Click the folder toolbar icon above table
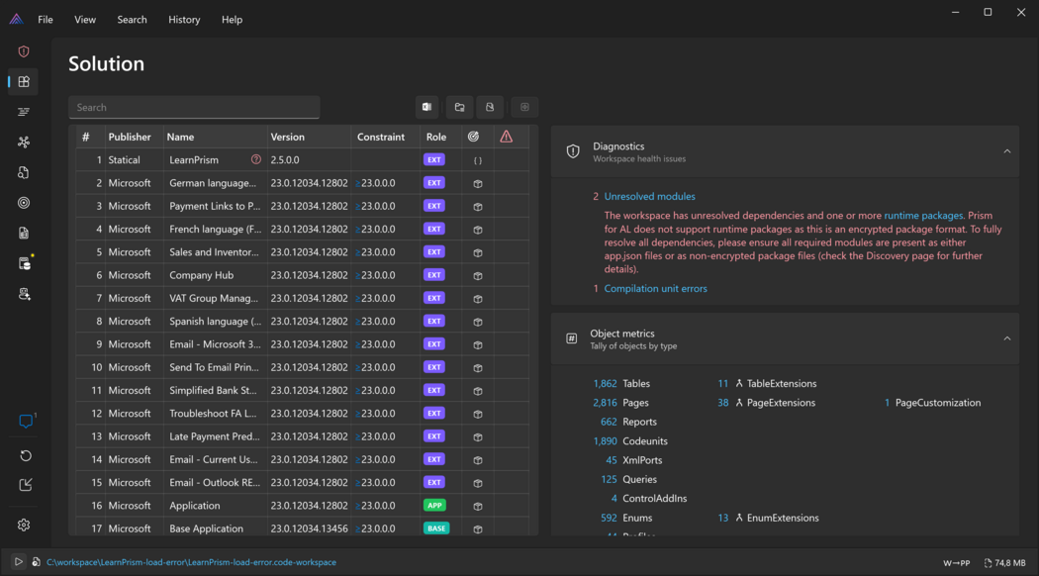 (459, 107)
